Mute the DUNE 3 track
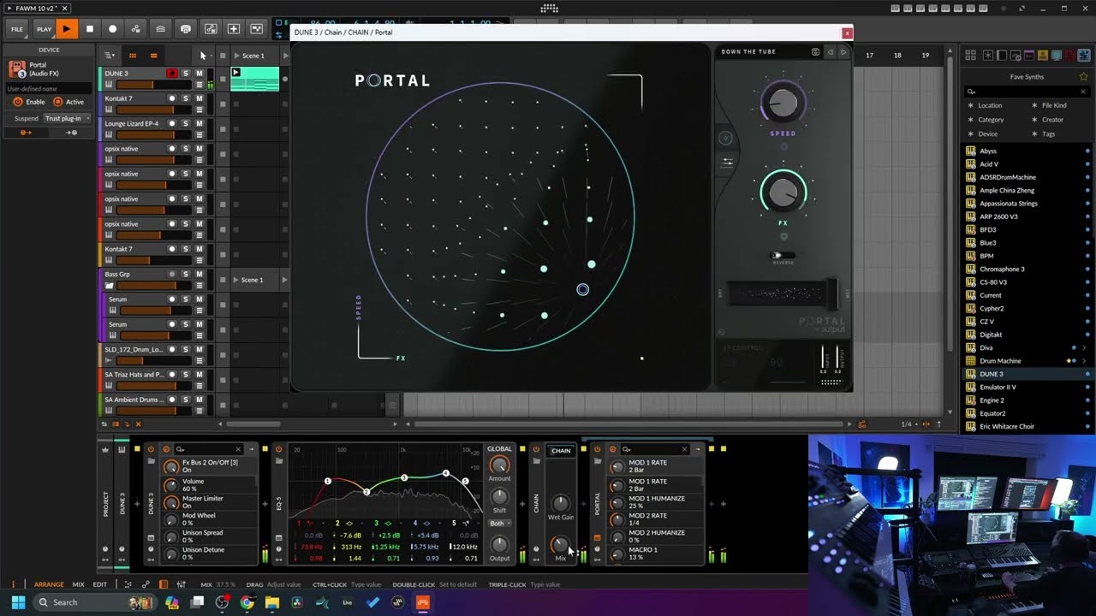 [x=199, y=74]
